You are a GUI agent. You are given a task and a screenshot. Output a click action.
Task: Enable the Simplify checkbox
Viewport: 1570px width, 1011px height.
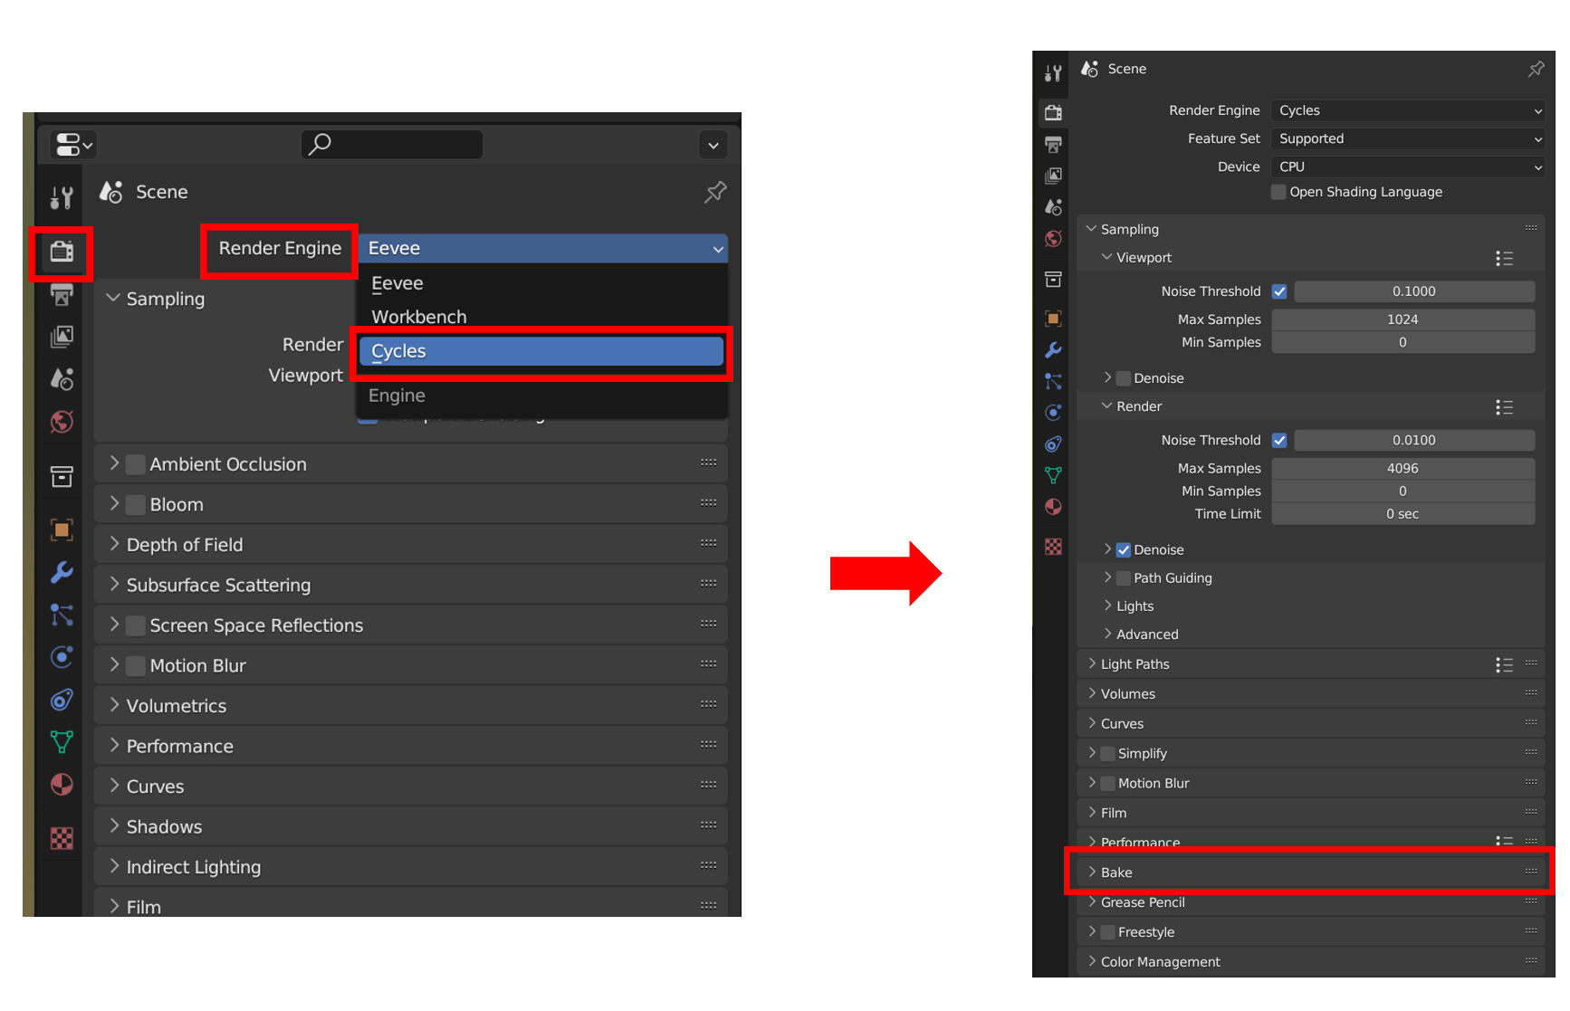tap(1107, 754)
